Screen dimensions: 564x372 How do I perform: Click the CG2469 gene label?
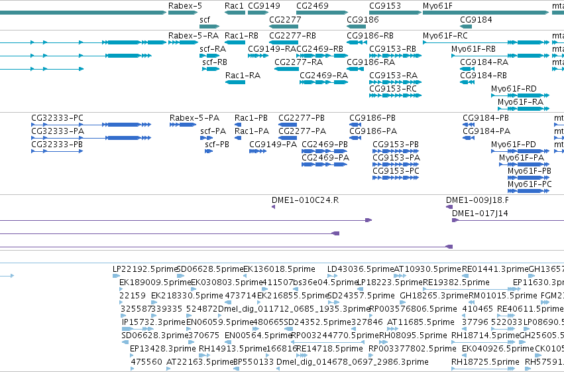[312, 6]
